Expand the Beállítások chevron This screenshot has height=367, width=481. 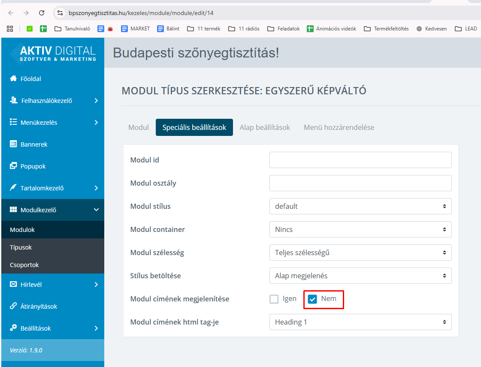pyautogui.click(x=96, y=328)
